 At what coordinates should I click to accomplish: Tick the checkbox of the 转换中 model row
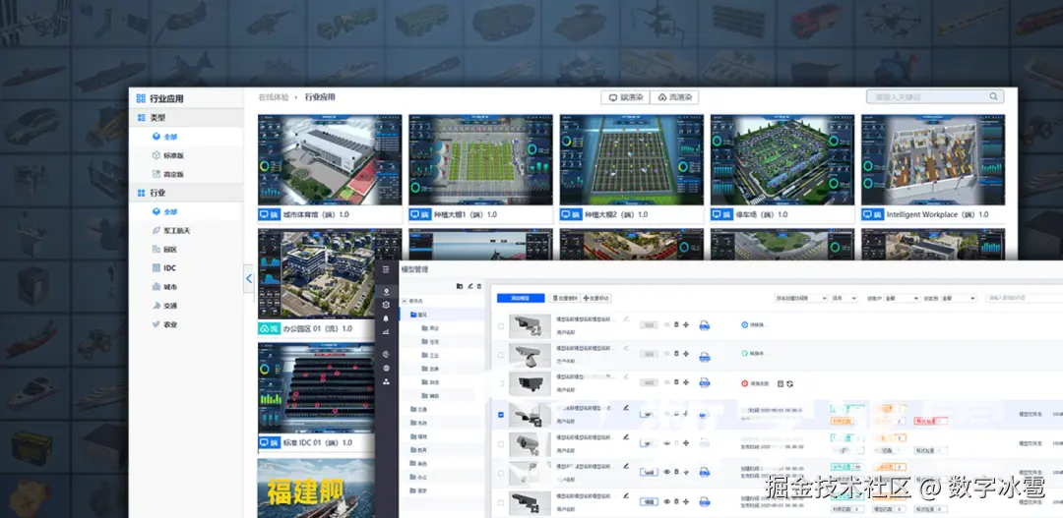[501, 355]
